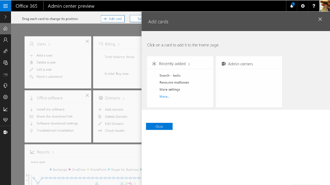This screenshot has width=330, height=185.
Task: Expand the Recently added card chevron
Action: [x=189, y=64]
